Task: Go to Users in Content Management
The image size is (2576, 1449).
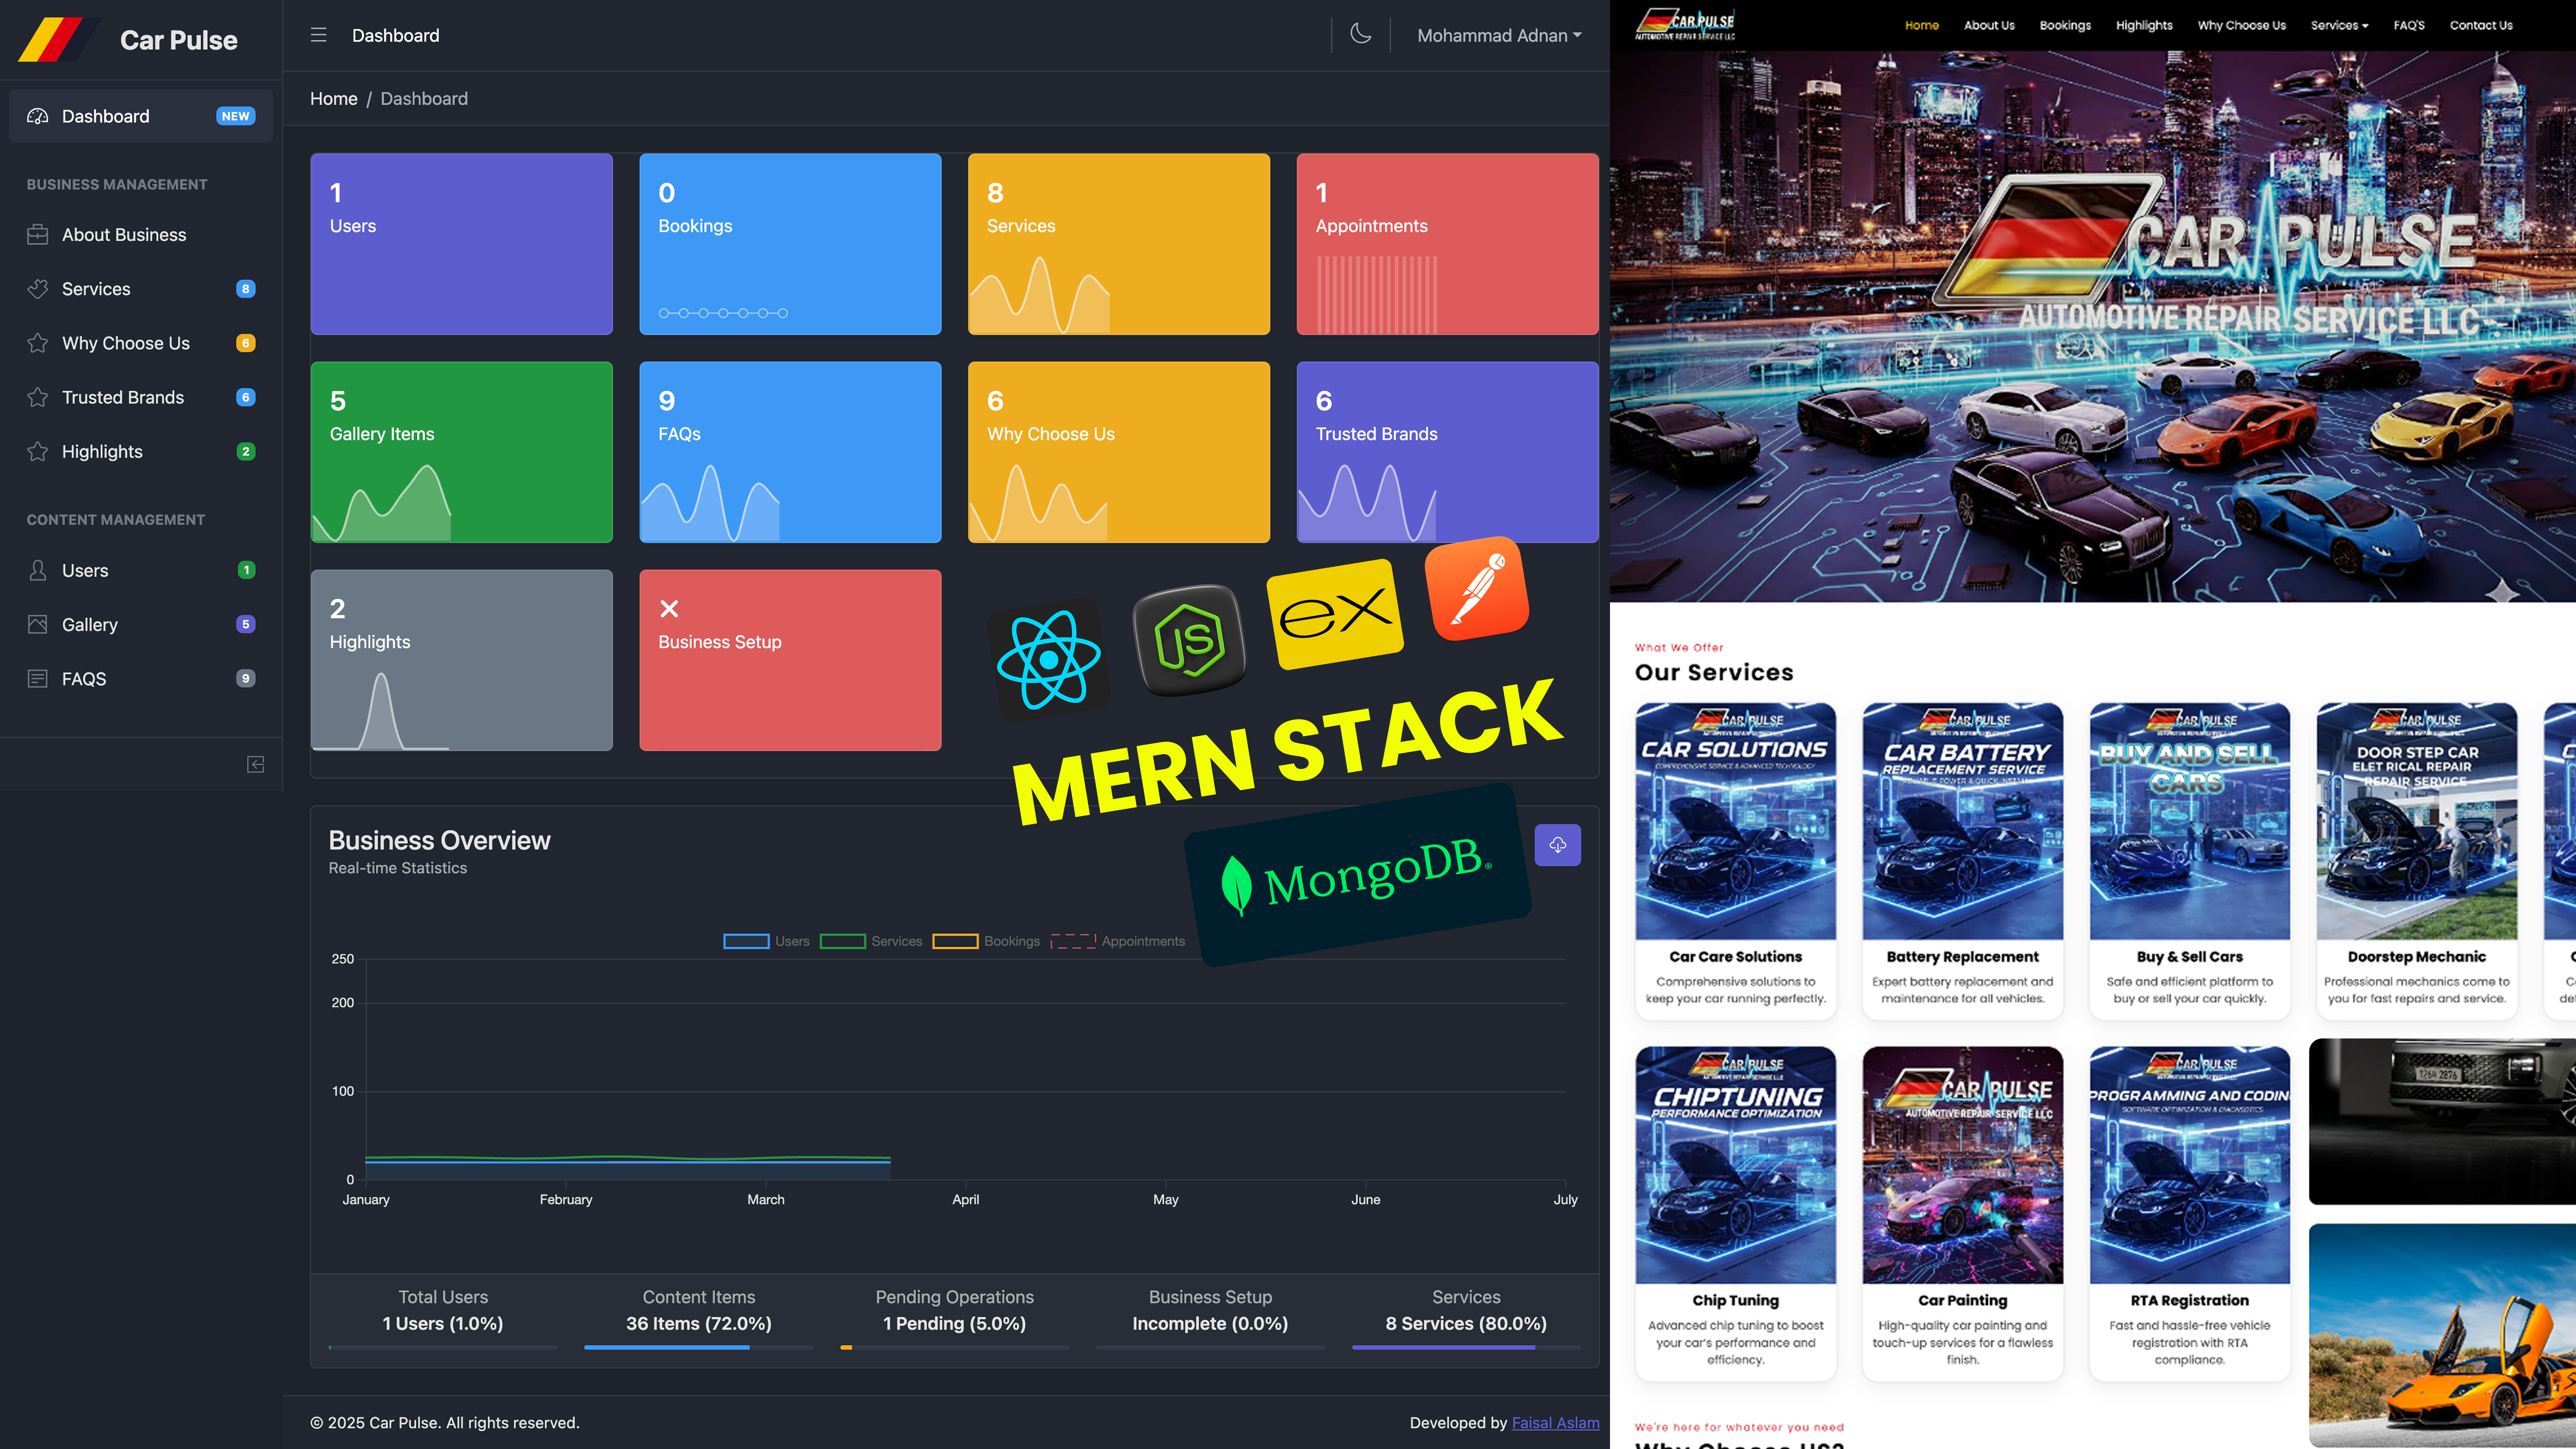Action: (85, 570)
